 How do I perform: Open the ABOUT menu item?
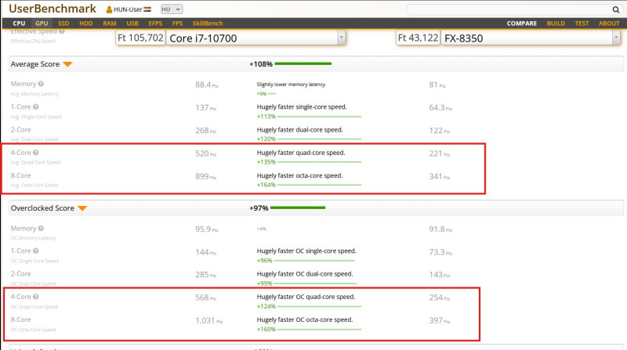pyautogui.click(x=609, y=23)
